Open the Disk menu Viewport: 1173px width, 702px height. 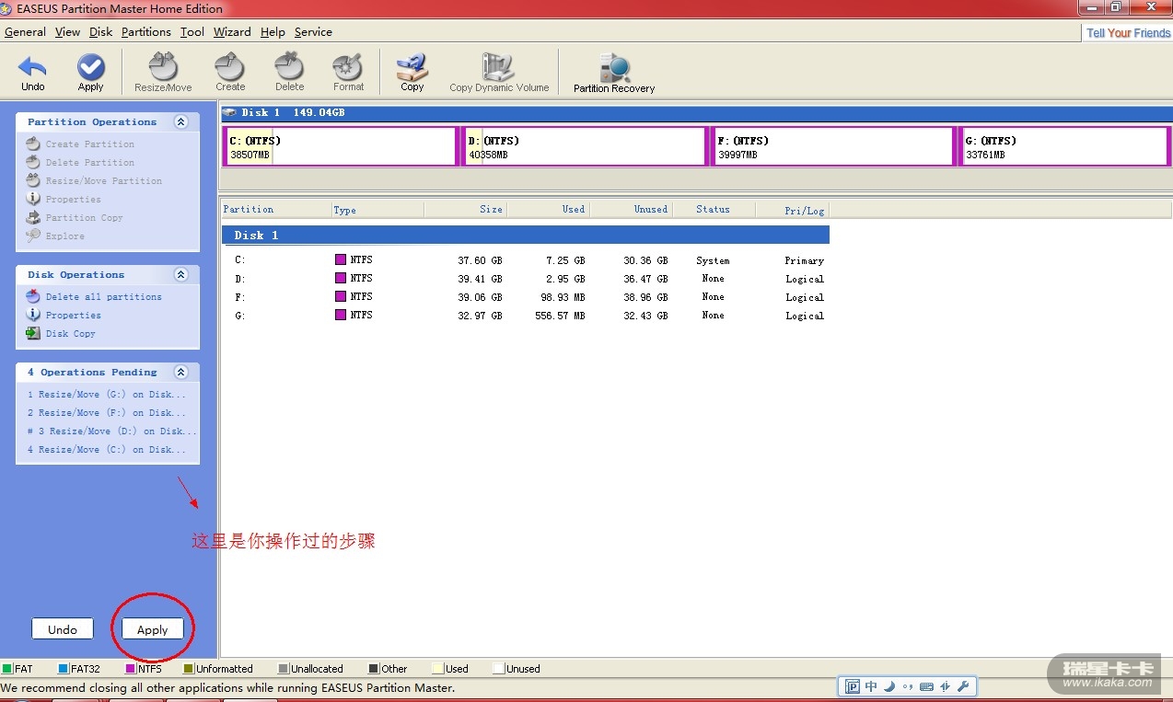(100, 31)
